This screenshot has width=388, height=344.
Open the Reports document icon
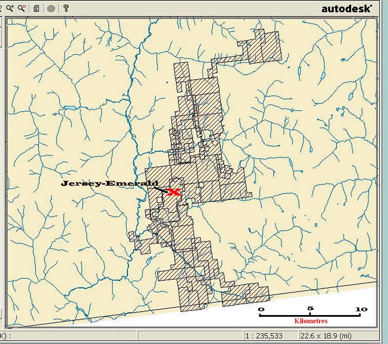pyautogui.click(x=37, y=8)
